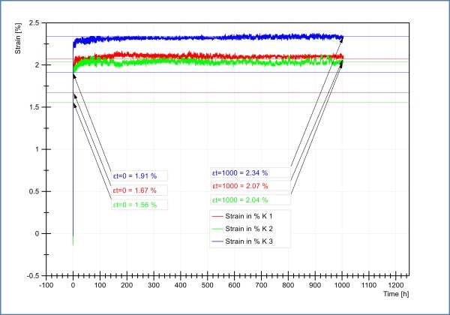
Task: Click the red εt=1000 = 2.07 % annotation
Action: [241, 186]
